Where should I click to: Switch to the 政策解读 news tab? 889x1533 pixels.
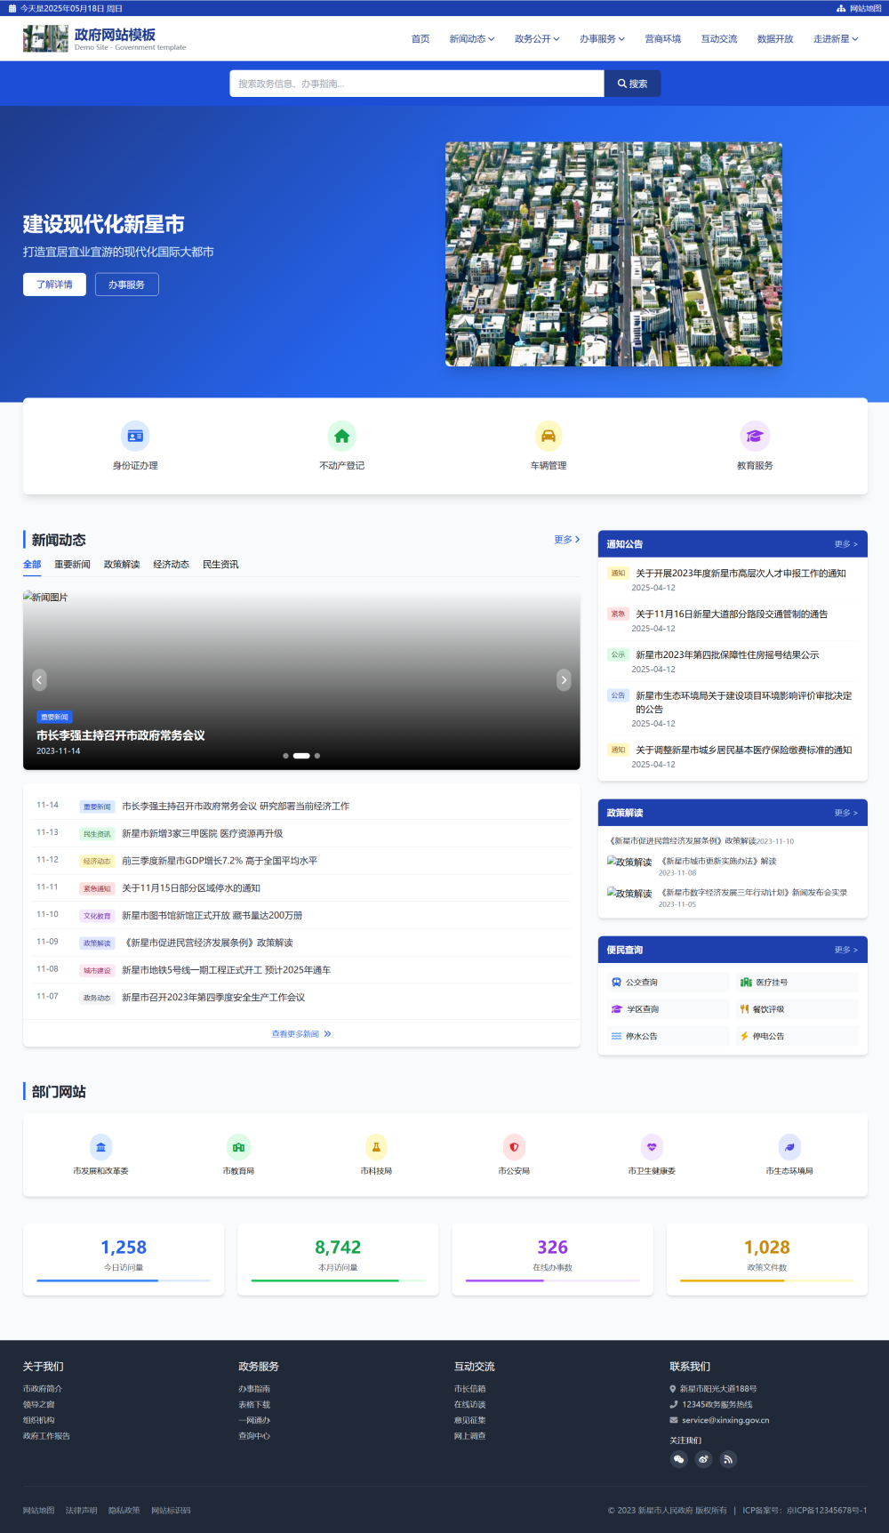pos(122,565)
